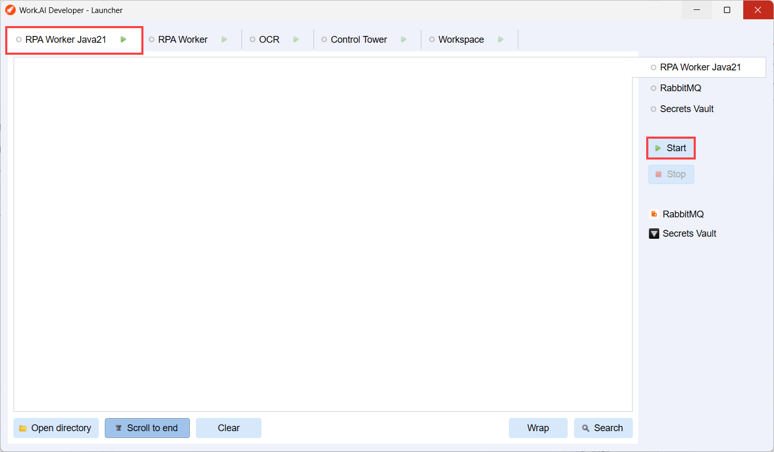The height and width of the screenshot is (452, 774).
Task: Open RabbitMQ via its orange icon link
Action: pos(676,214)
